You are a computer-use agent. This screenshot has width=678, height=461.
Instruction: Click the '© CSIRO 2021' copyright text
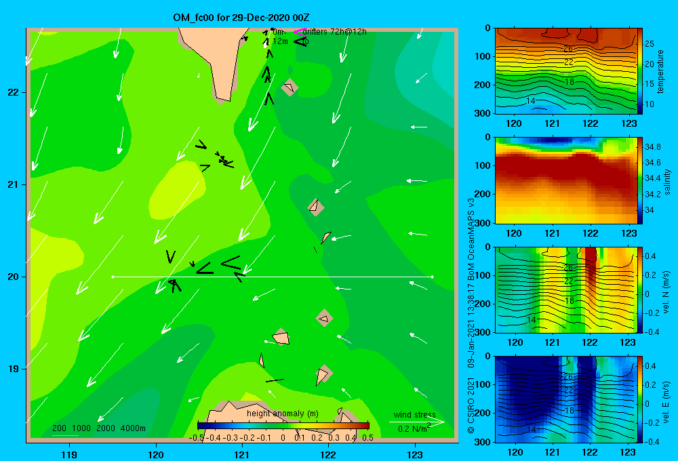[471, 405]
